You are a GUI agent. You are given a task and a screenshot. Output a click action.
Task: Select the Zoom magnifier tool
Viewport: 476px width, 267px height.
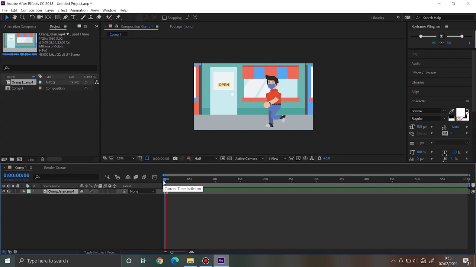coord(22,17)
